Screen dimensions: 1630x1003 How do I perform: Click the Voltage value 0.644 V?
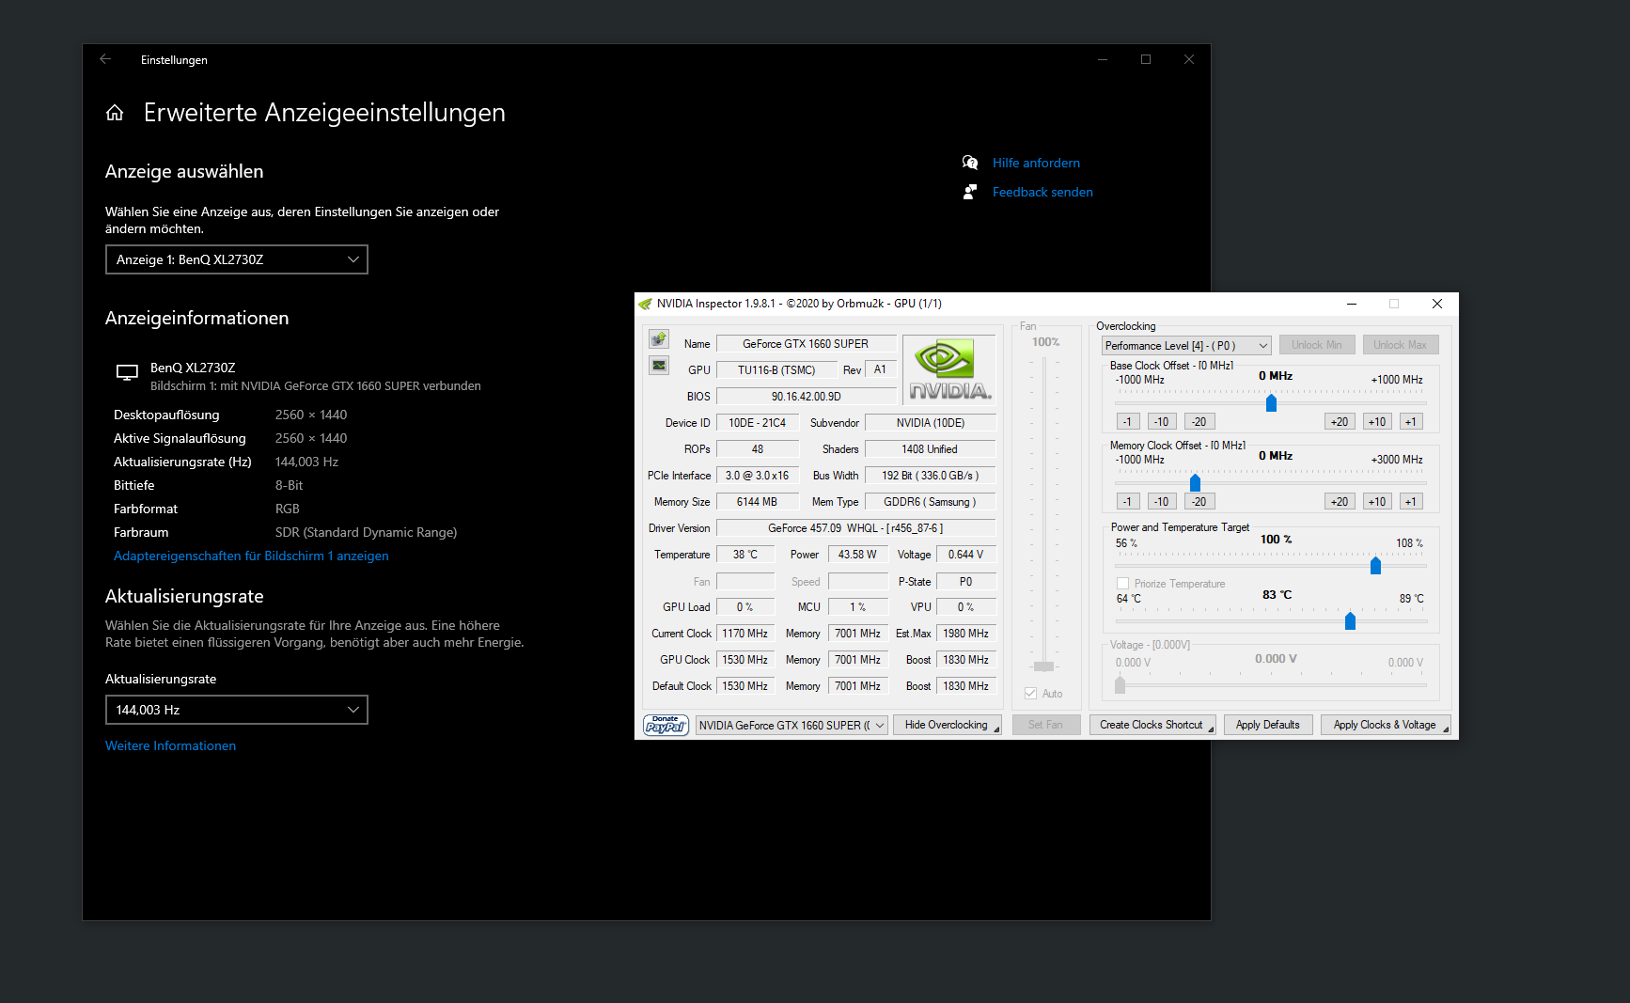(x=966, y=555)
